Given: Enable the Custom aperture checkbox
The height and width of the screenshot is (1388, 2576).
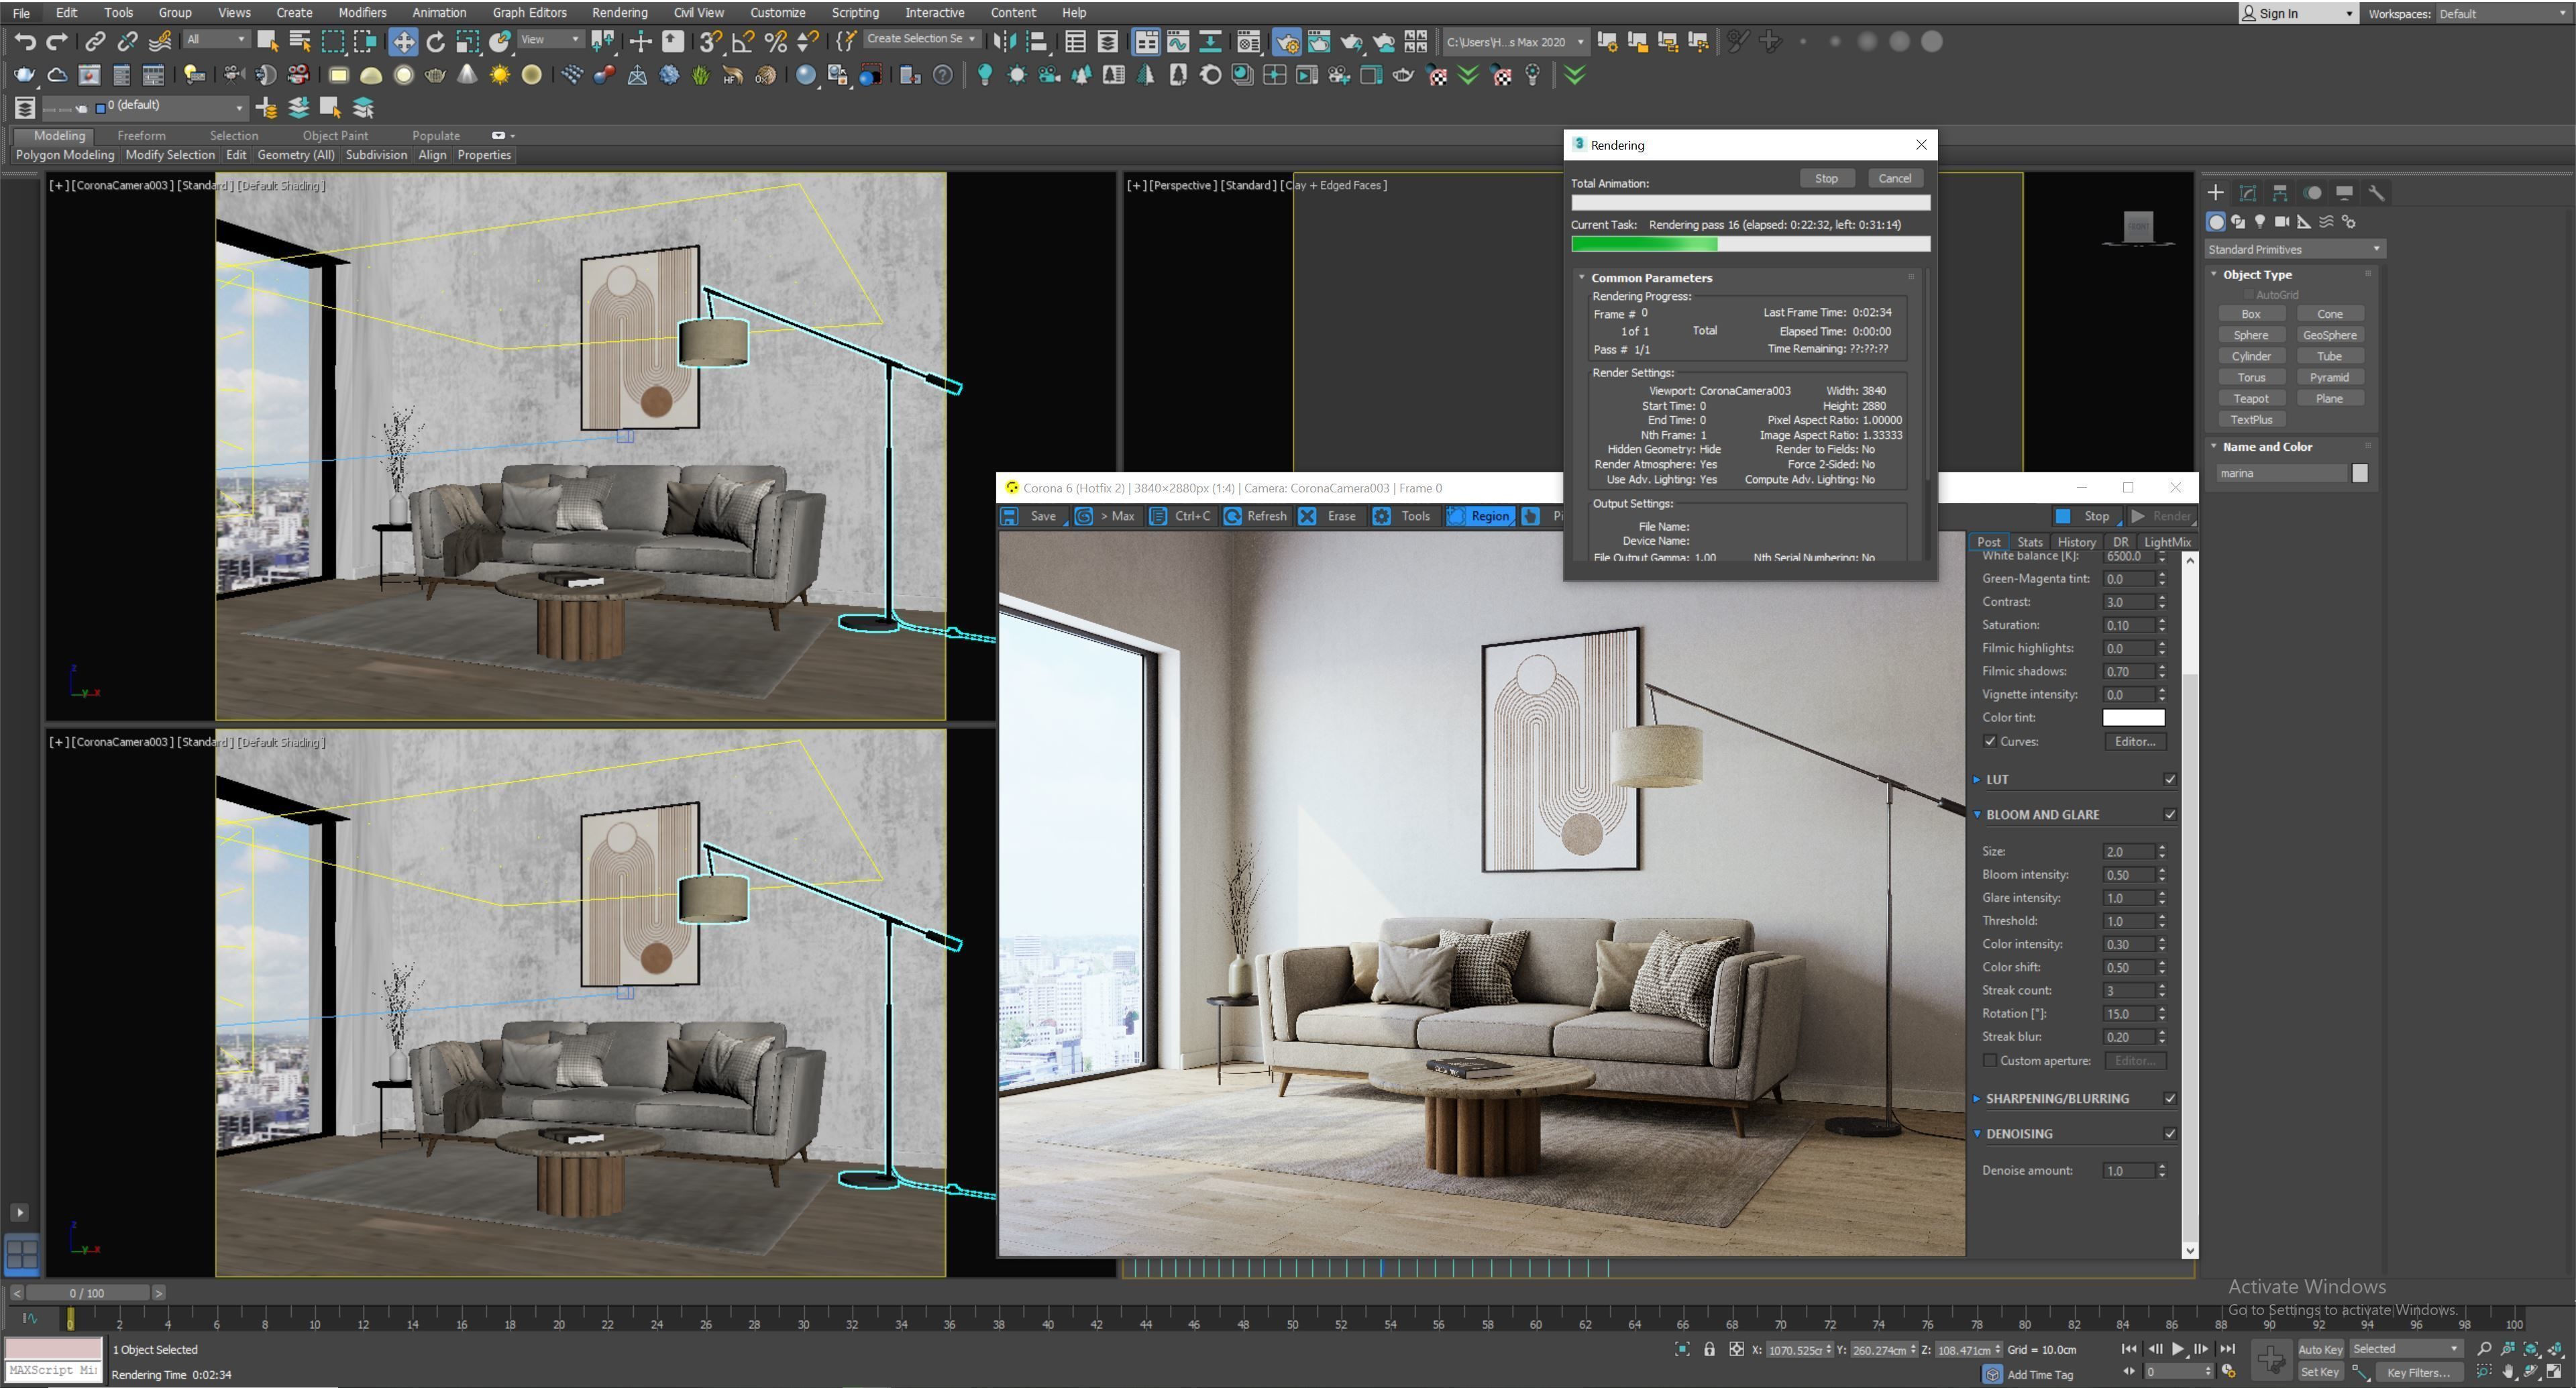Looking at the screenshot, I should (x=1990, y=1060).
